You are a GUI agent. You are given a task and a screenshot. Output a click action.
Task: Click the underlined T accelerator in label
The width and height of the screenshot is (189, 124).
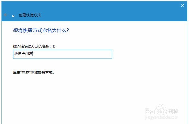click(x=52, y=46)
